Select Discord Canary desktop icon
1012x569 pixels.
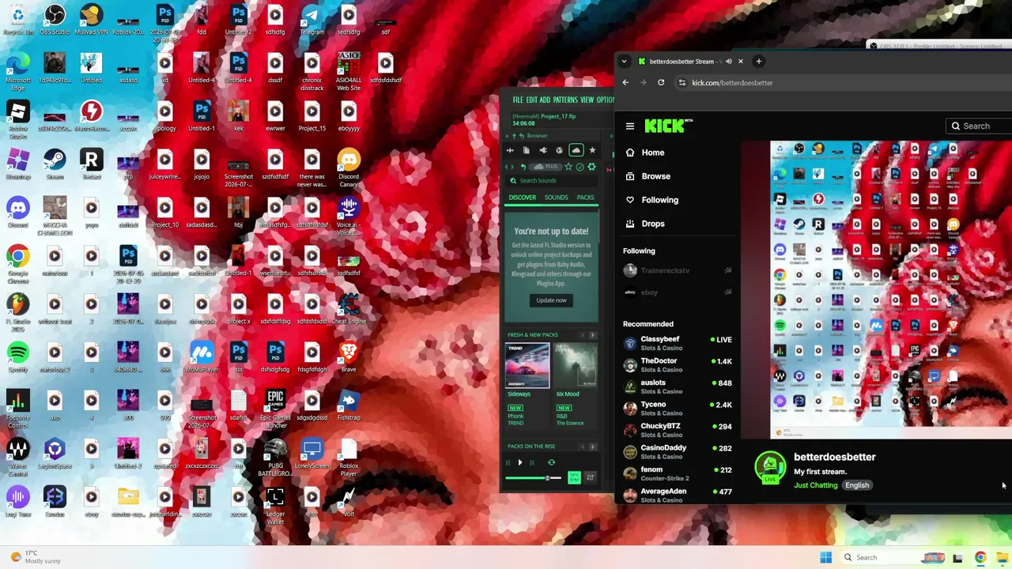[349, 168]
